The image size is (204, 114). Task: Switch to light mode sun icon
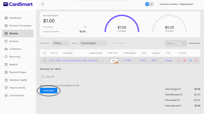point(147,4)
